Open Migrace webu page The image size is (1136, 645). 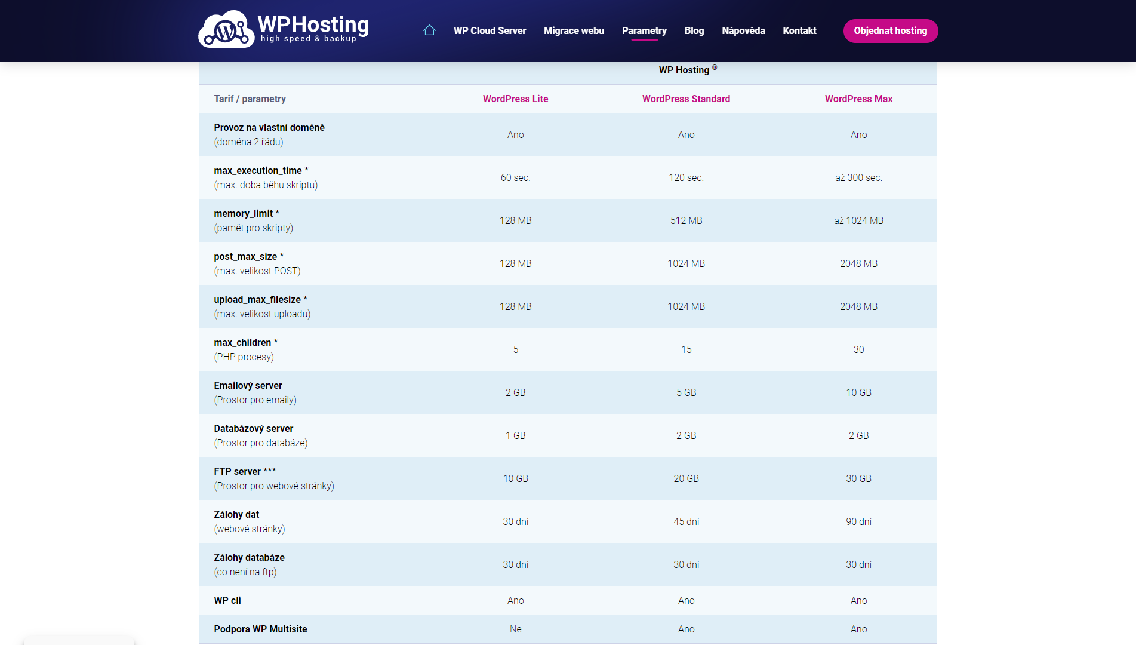[x=574, y=30]
